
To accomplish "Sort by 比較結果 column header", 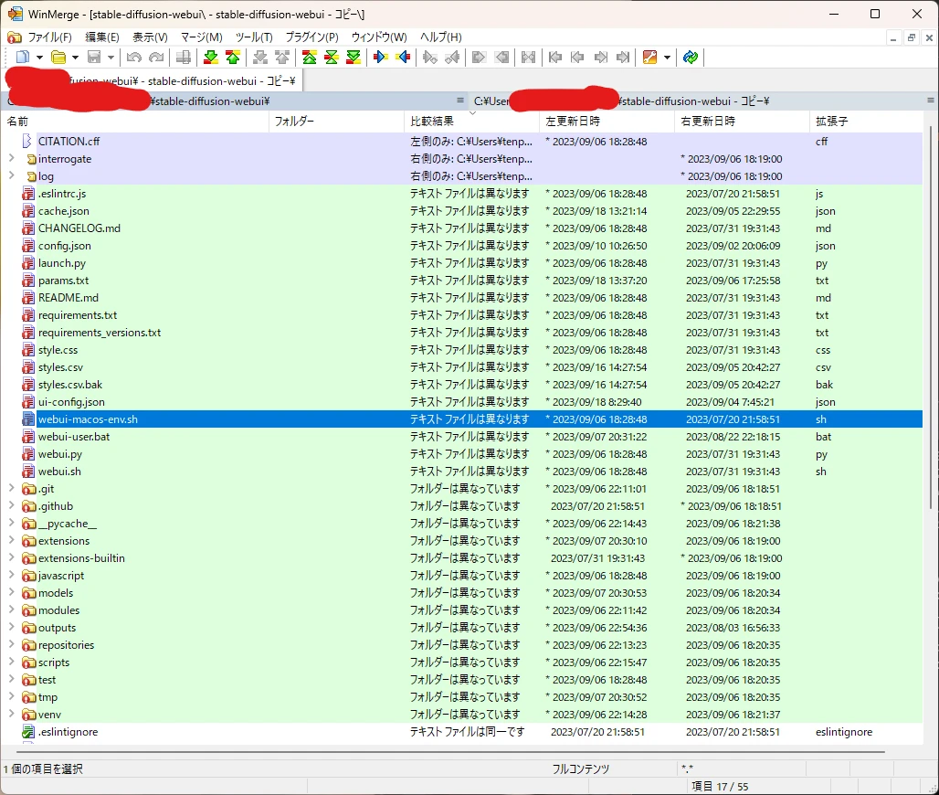I will 472,121.
